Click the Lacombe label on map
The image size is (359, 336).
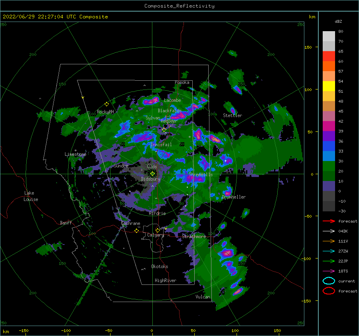pos(172,100)
